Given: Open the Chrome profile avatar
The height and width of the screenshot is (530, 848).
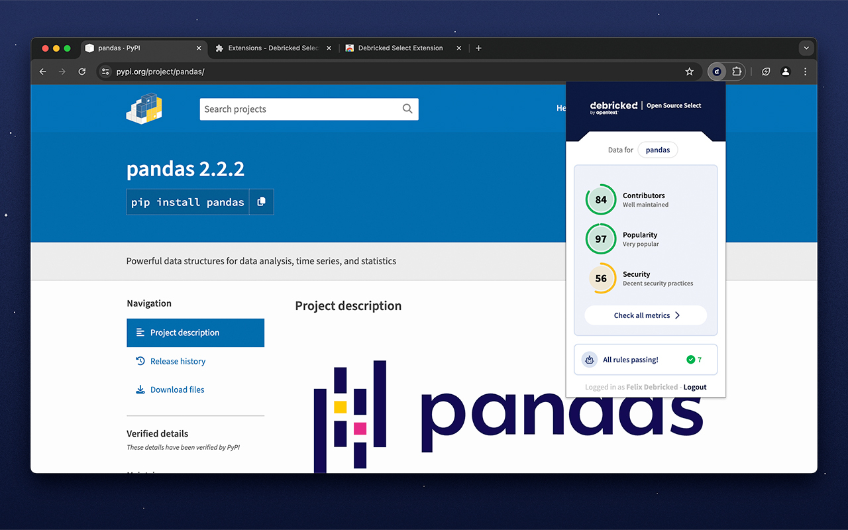Looking at the screenshot, I should pos(786,72).
